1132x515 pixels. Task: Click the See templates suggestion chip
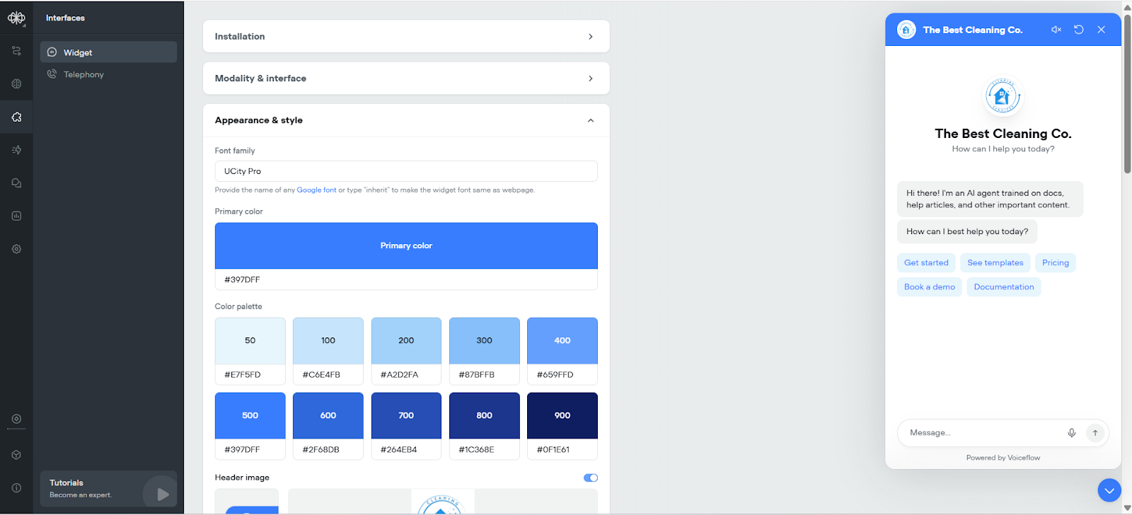995,262
